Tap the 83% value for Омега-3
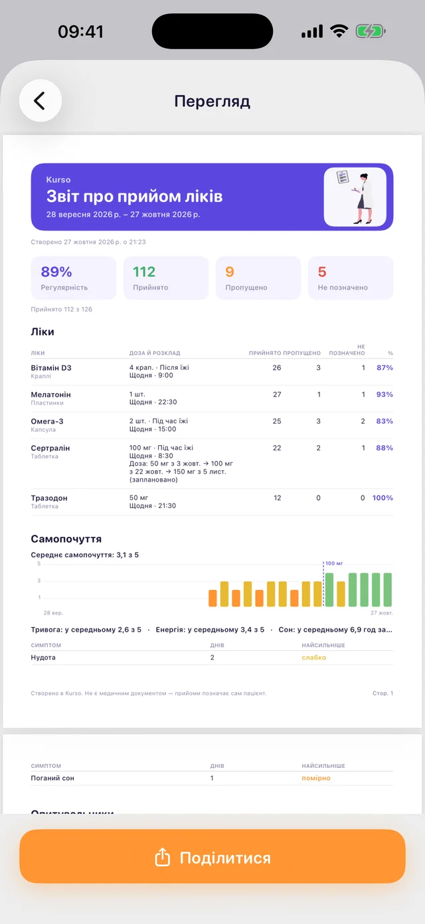425x924 pixels. pyautogui.click(x=385, y=421)
